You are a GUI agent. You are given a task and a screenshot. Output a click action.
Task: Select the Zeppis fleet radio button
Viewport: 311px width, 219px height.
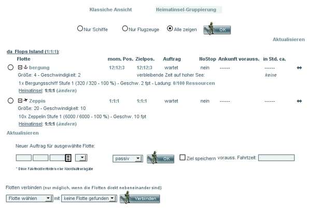click(x=10, y=101)
